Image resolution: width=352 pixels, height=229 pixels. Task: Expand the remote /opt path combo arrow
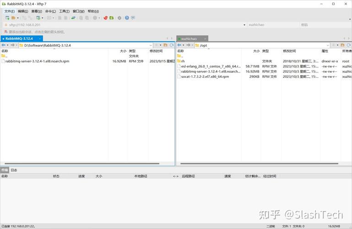[x=328, y=45]
